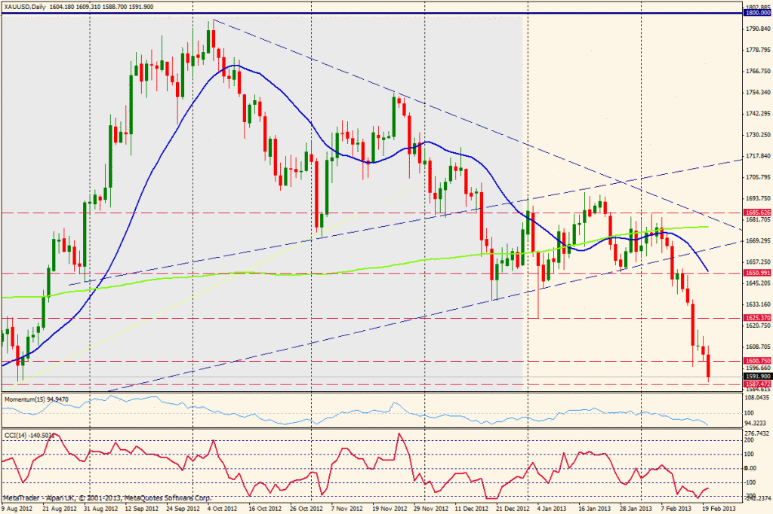Click the 1600.750 red price label
773x514 pixels.
click(755, 361)
